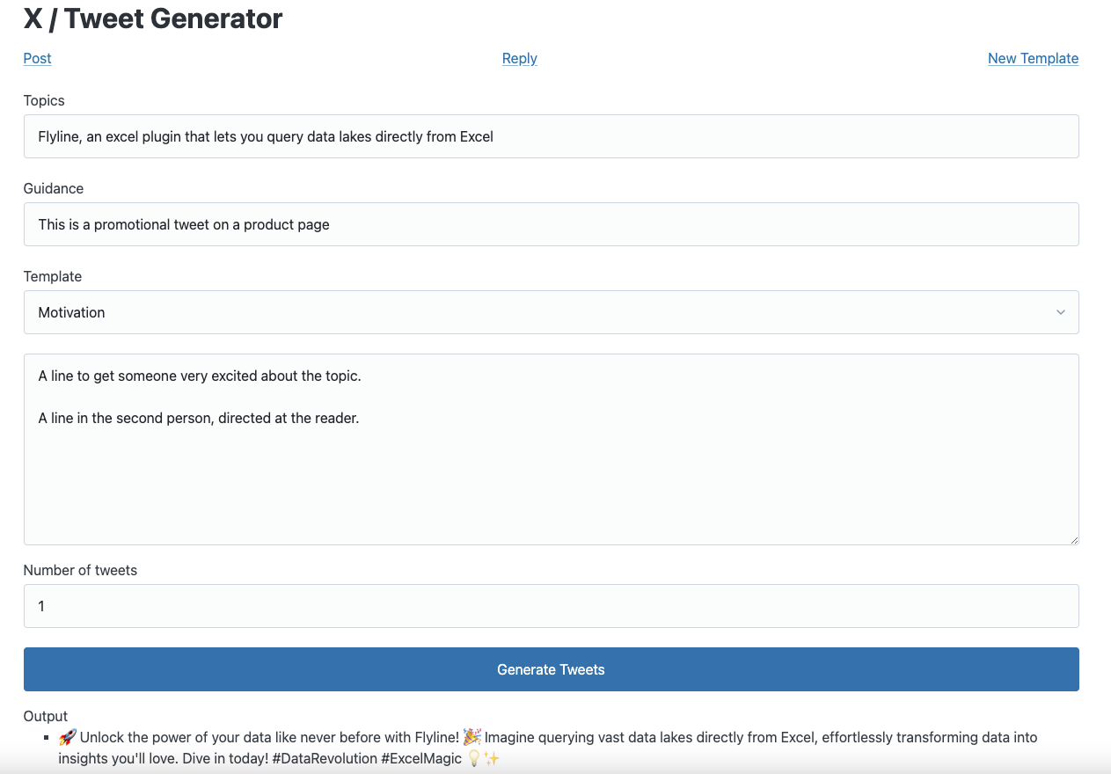Open the New Template link
The height and width of the screenshot is (774, 1111).
1033,58
